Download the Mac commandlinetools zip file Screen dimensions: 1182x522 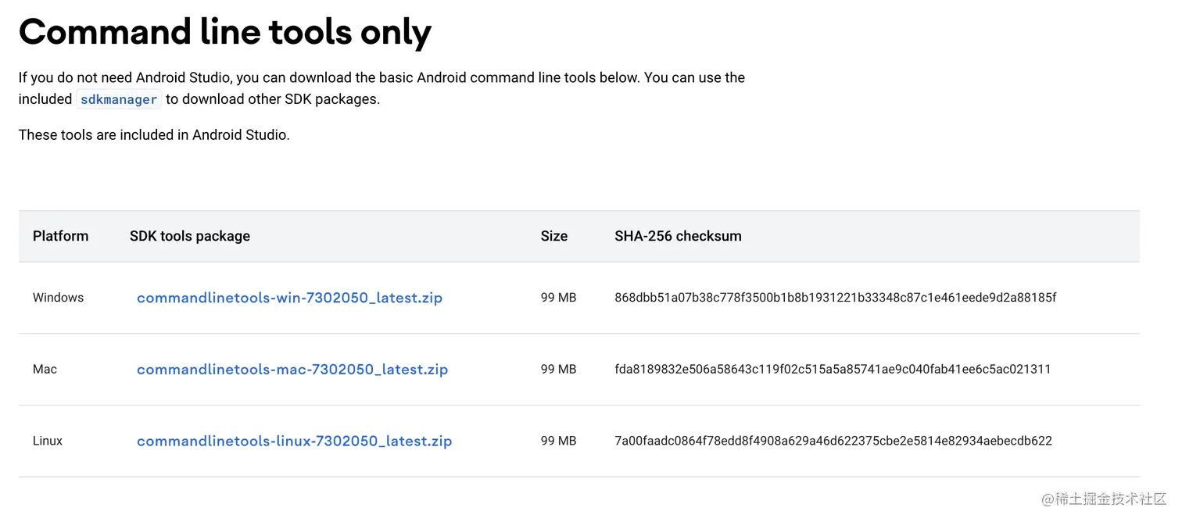click(292, 370)
